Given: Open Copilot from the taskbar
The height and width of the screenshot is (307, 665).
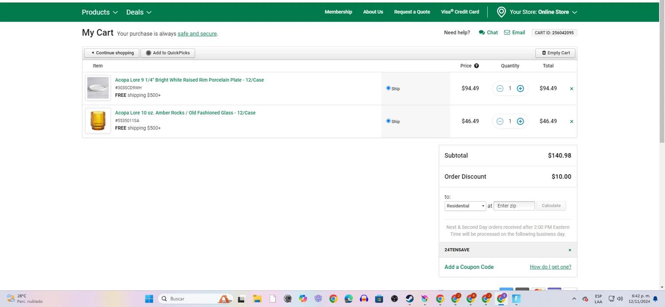Looking at the screenshot, I should (303, 299).
